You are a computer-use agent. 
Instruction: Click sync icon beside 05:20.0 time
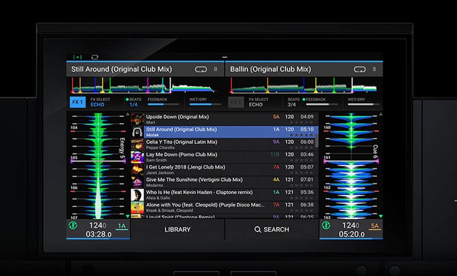click(326, 225)
